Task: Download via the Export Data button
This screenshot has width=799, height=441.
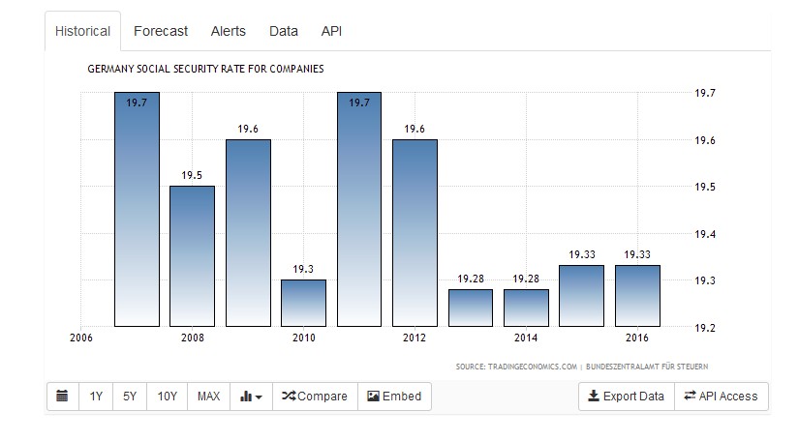Action: (x=627, y=397)
